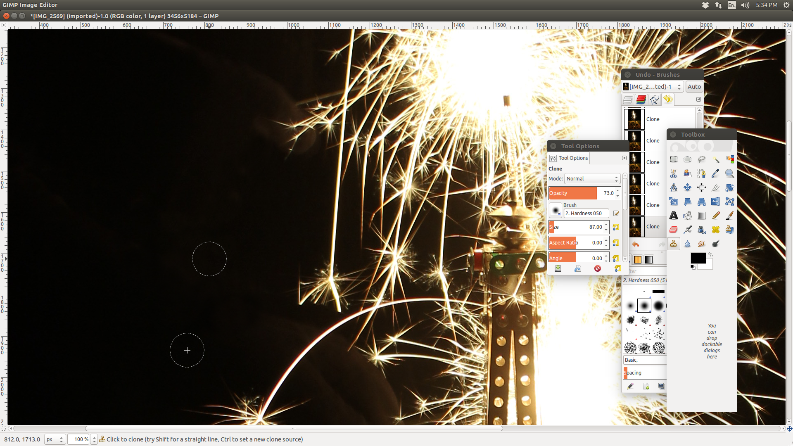This screenshot has height=446, width=793.
Task: Select the Scale tool
Action: coord(674,202)
